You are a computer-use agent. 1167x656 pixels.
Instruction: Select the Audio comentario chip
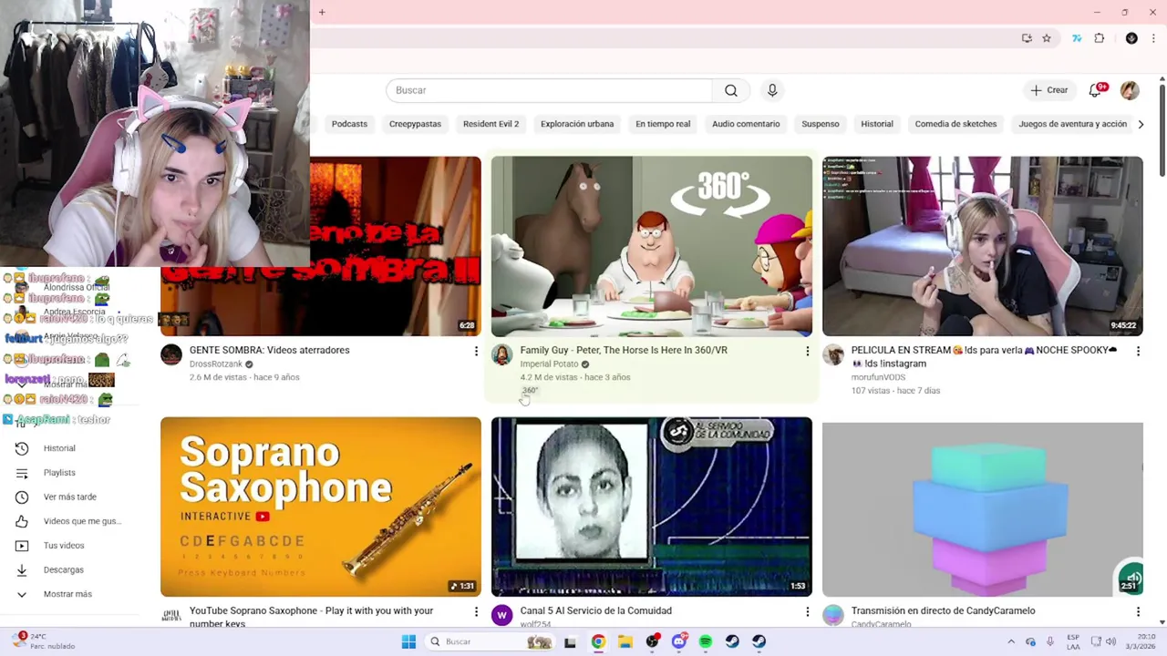(746, 124)
